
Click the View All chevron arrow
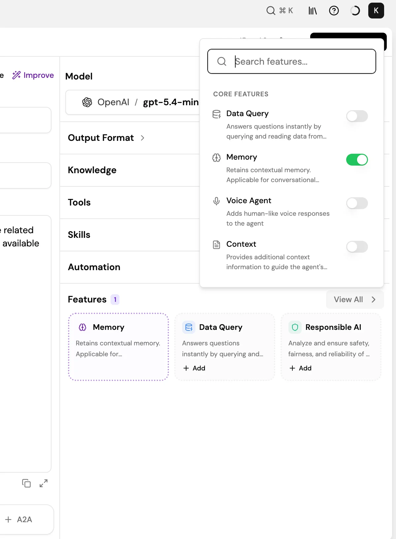pyautogui.click(x=374, y=300)
